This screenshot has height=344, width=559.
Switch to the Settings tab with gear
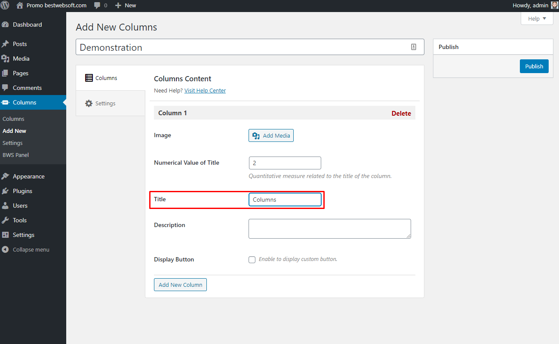point(111,104)
